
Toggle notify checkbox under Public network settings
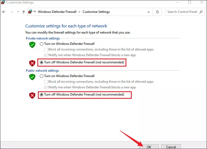(46, 87)
